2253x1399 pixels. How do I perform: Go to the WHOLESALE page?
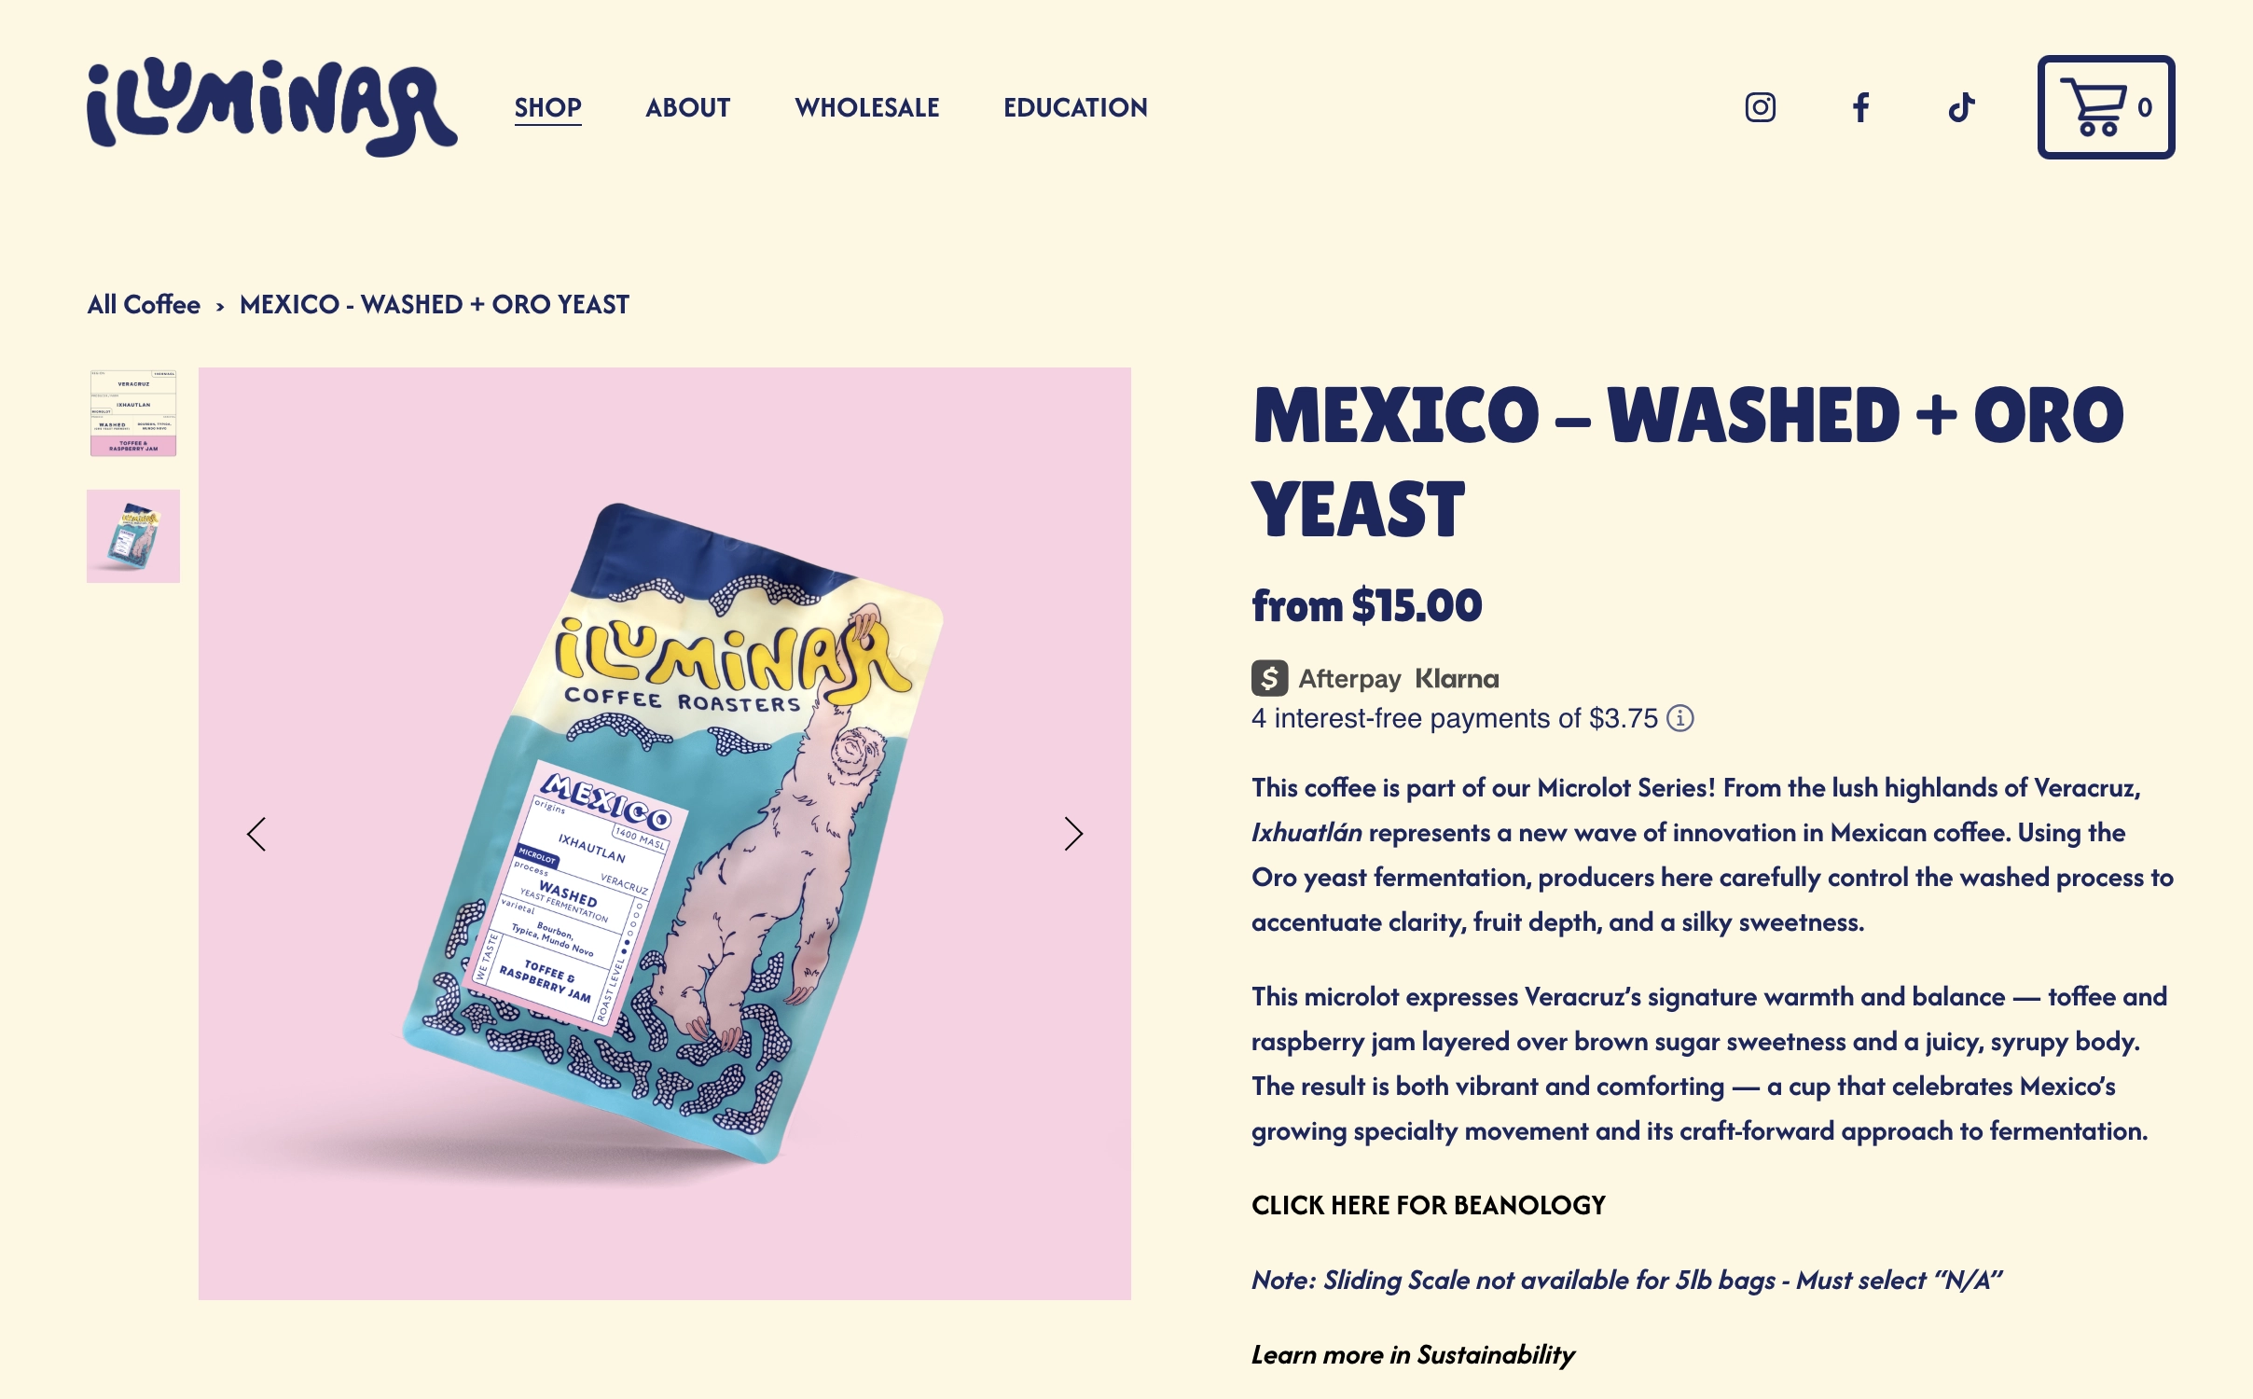(x=866, y=108)
